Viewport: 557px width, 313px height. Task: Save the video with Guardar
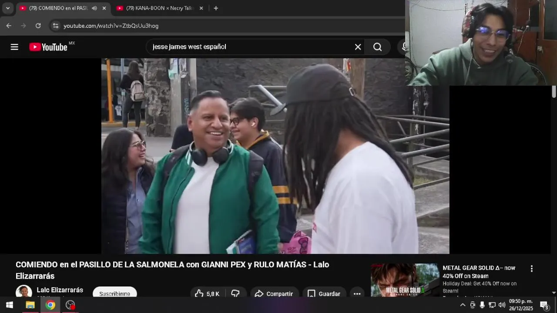(324, 294)
